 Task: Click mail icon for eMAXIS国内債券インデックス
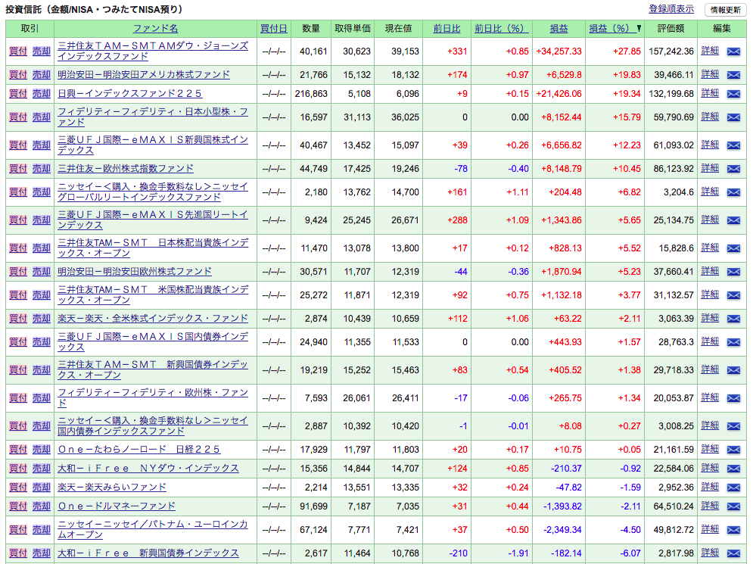click(733, 342)
